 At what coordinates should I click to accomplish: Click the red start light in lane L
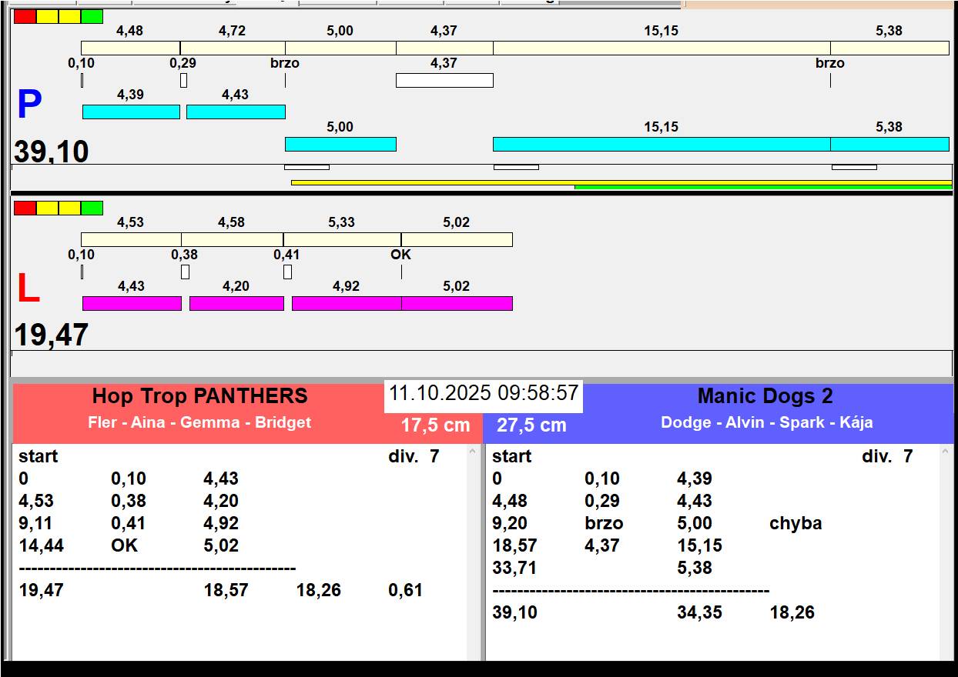[x=25, y=208]
